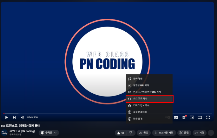Image resolution: width=217 pixels, height=138 pixels.
Task: Enter fullscreen mode
Action: point(208,117)
